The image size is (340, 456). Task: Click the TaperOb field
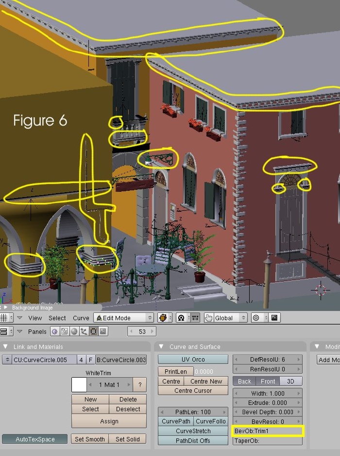pos(268,441)
